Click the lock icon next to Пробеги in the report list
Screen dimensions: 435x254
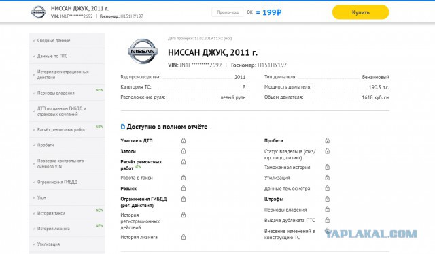pyautogui.click(x=328, y=140)
